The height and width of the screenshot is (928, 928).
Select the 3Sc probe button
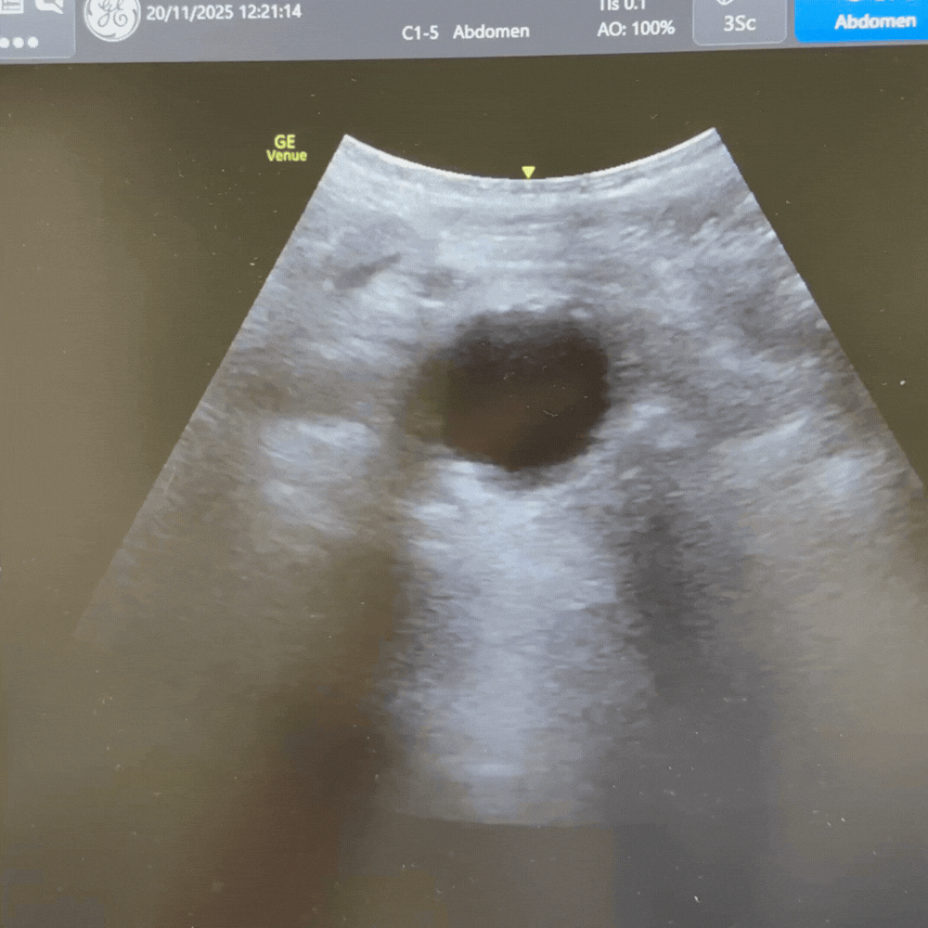tap(739, 20)
